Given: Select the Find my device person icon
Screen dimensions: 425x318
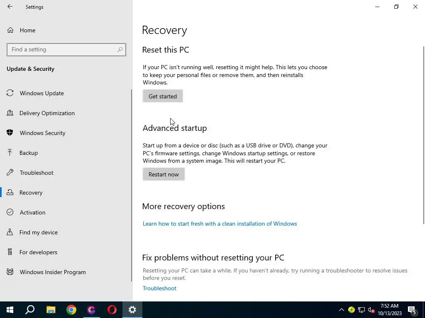Looking at the screenshot, I should [10, 232].
